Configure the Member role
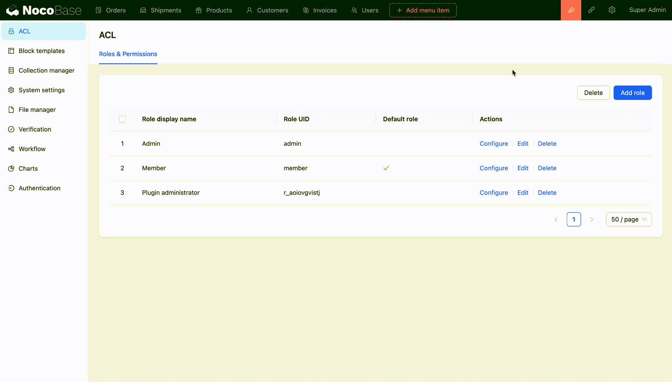 [x=493, y=168]
